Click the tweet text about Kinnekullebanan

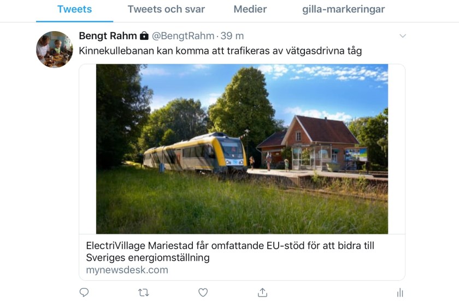(220, 51)
